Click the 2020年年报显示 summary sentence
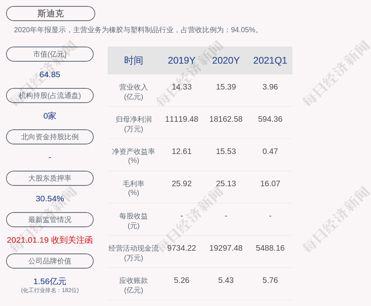Viewport: 371px width, 306px height. click(x=137, y=30)
